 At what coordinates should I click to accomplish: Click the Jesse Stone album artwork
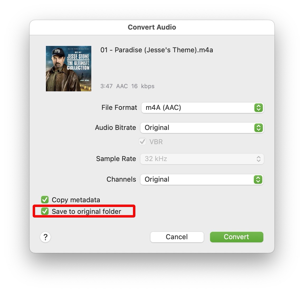[x=68, y=69]
